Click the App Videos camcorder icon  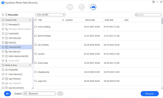[7, 83]
